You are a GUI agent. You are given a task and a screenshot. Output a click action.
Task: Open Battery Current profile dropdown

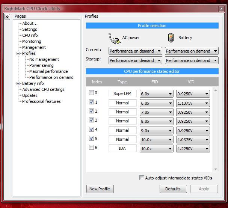(x=192, y=51)
